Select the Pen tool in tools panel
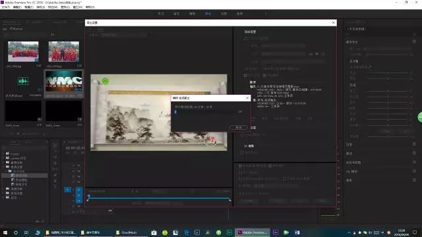422x237 pixels. (x=55, y=175)
